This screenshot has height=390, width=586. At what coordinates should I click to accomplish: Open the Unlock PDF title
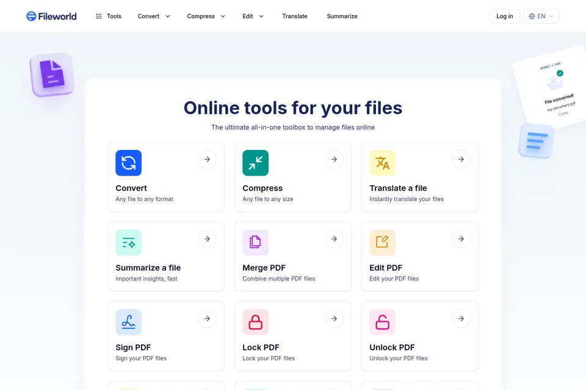pos(392,347)
